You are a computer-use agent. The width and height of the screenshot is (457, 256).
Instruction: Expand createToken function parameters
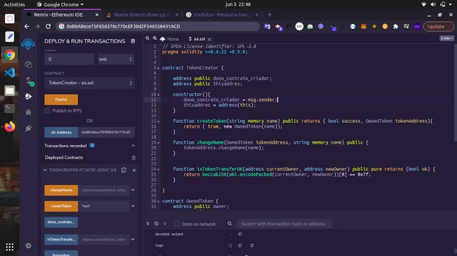(133, 206)
